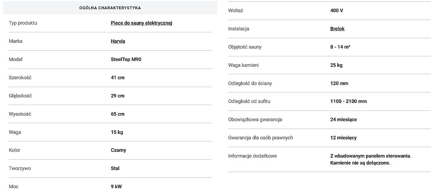Click the 29 cm depth value
Viewport: 438px width, 196px height.
point(118,96)
